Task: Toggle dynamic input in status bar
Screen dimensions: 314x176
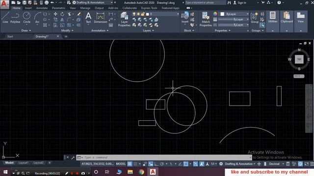Action: point(151,164)
